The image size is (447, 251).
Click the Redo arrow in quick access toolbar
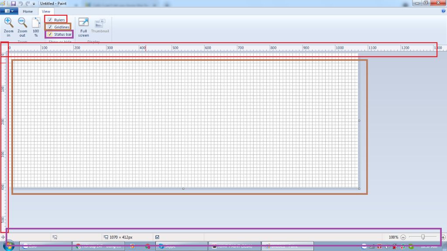tap(28, 3)
